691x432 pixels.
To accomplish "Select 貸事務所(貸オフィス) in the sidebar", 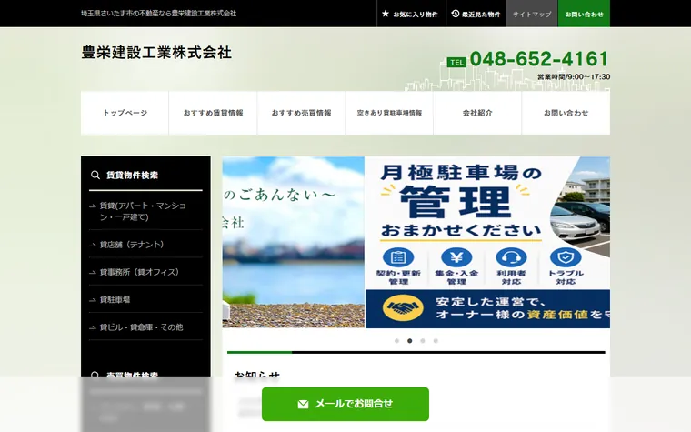I will click(145, 272).
